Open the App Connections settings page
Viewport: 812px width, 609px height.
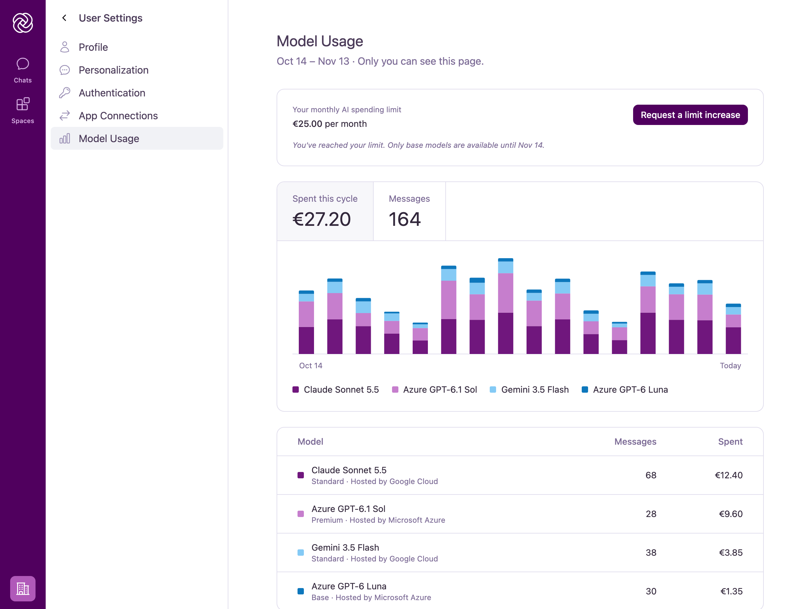coord(137,116)
